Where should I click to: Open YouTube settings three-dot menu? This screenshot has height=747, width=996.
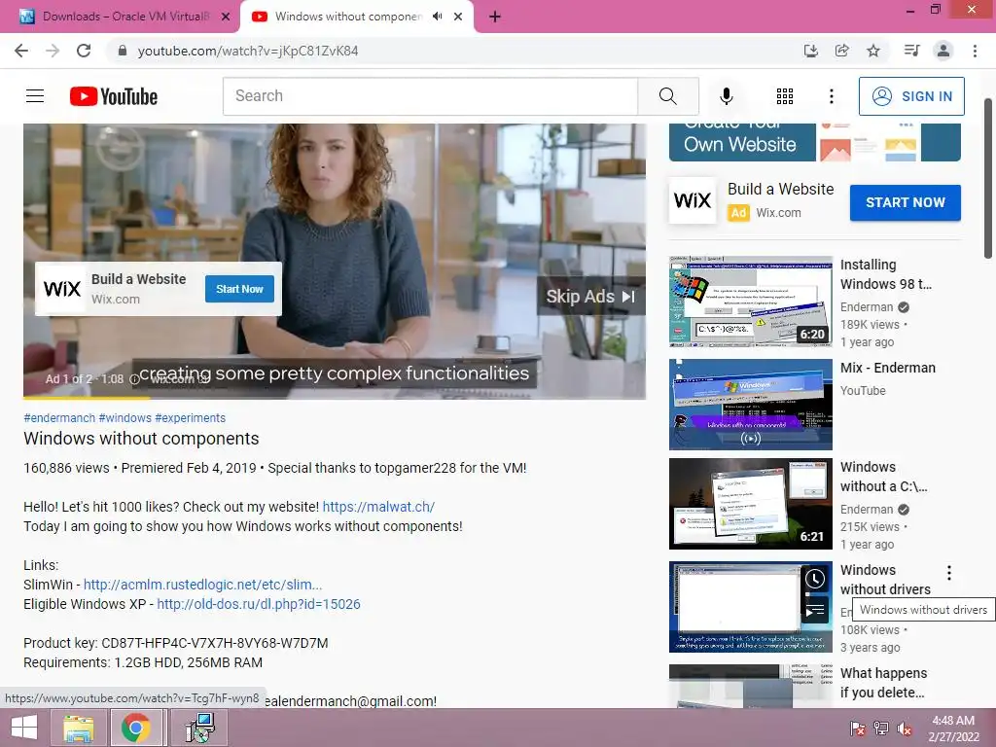point(831,96)
